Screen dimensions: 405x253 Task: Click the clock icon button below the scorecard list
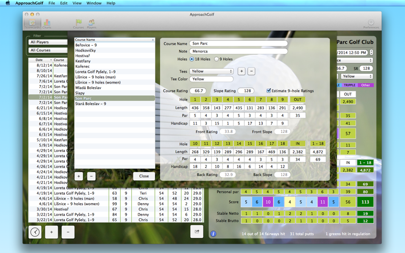pyautogui.click(x=35, y=232)
